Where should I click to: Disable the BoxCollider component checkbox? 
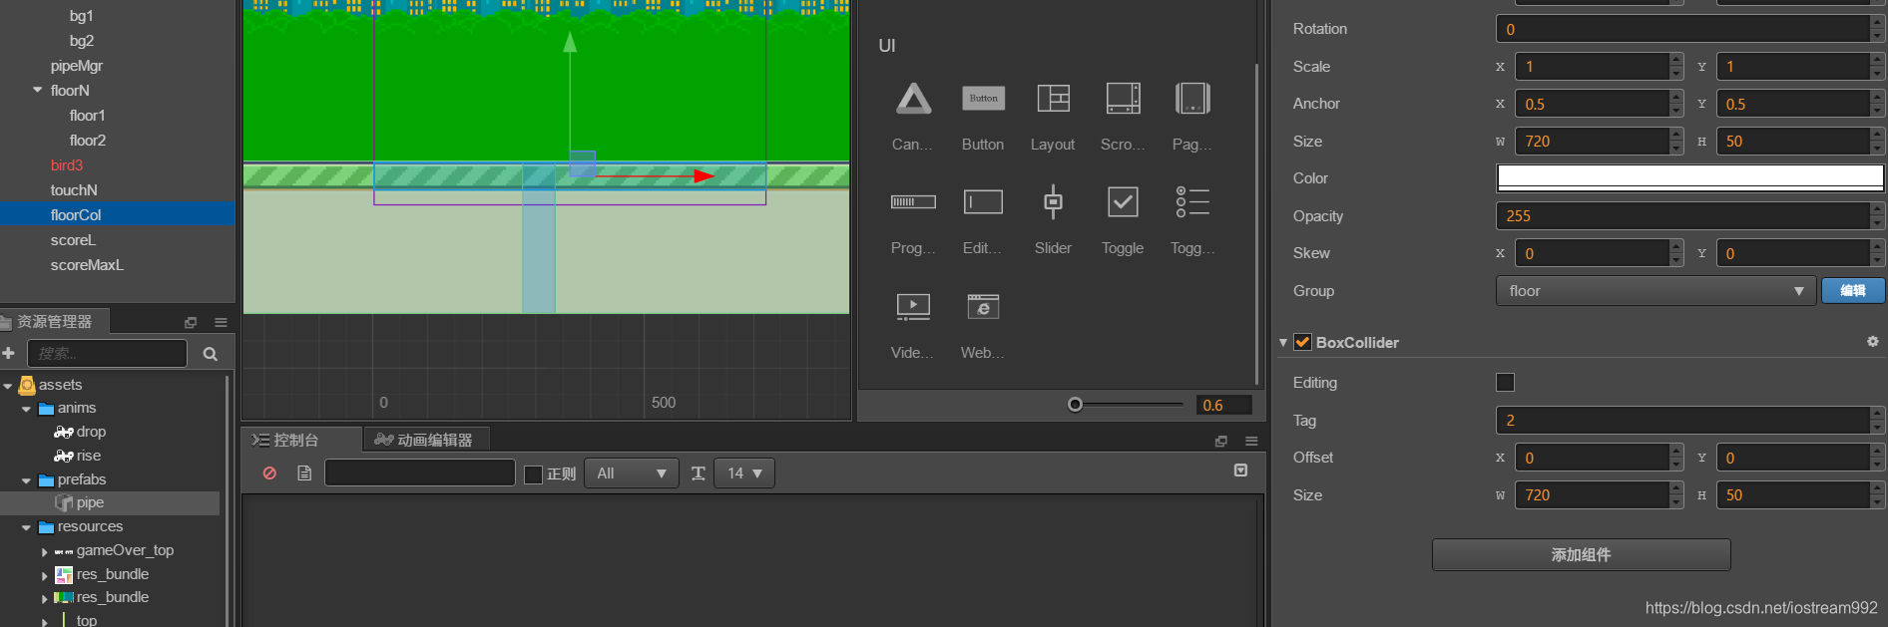click(x=1302, y=342)
